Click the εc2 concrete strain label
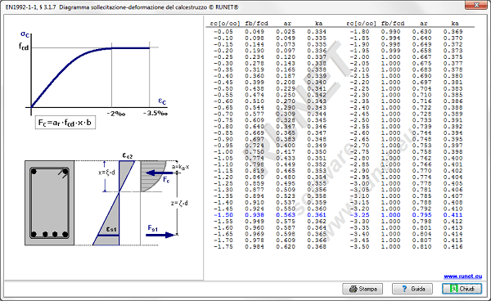 pyautogui.click(x=128, y=155)
